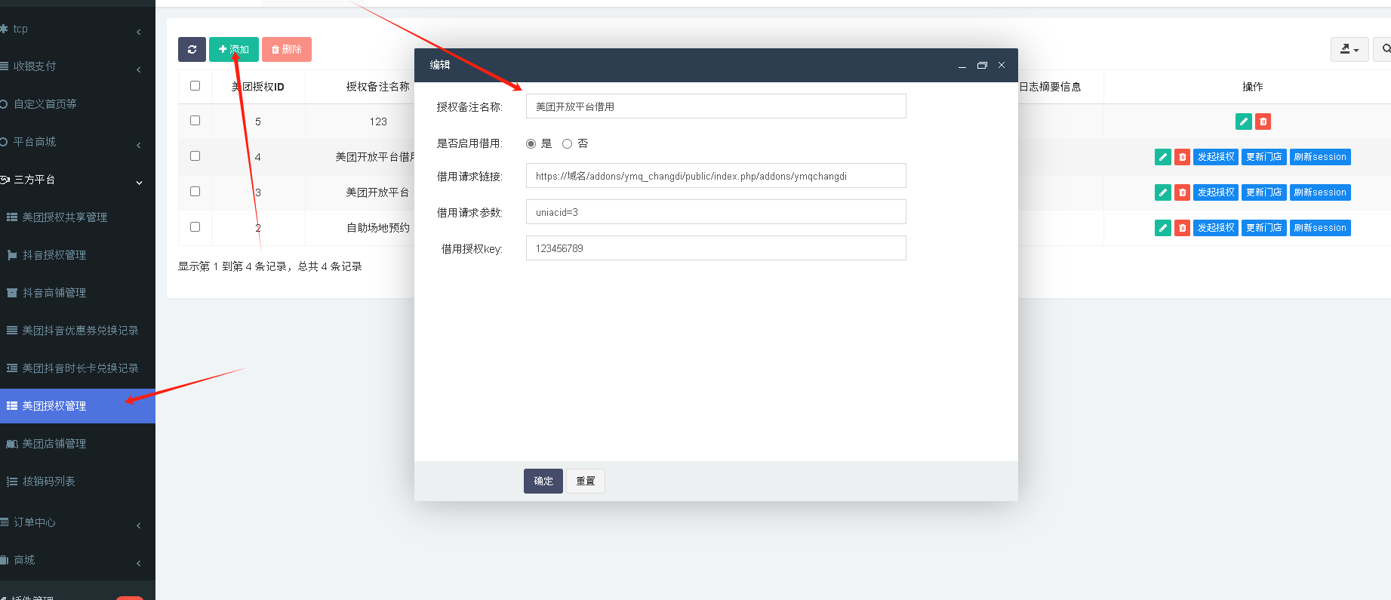Click the 确定 confirm button
1391x600 pixels.
point(543,481)
